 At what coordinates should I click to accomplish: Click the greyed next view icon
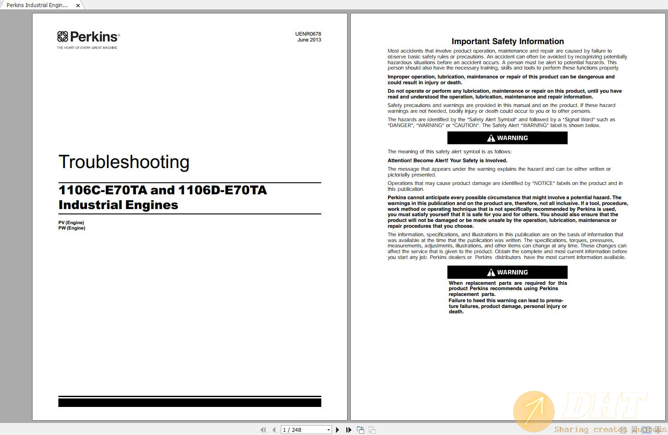372,430
